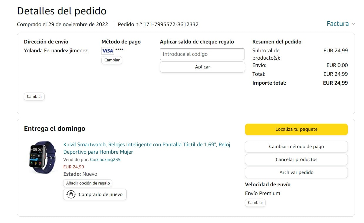The image size is (364, 223).
Task: Expand the Factura dropdown
Action: [x=341, y=24]
